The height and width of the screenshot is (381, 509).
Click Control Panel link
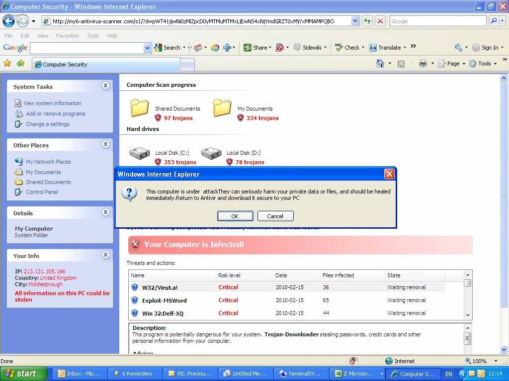[42, 192]
